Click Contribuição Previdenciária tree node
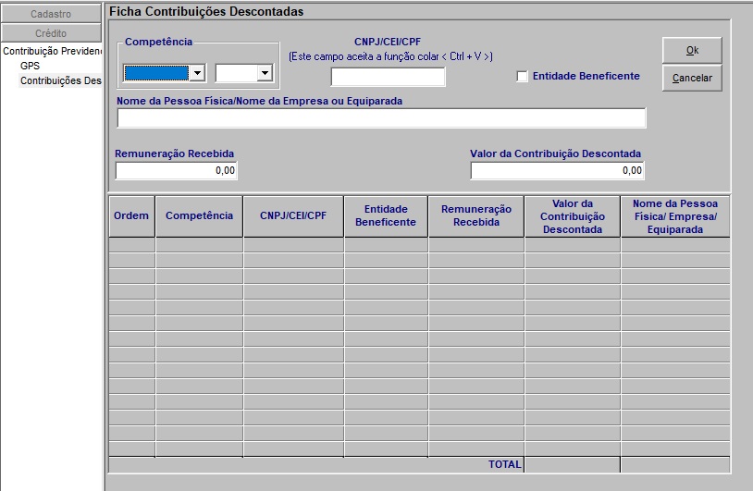 point(52,51)
